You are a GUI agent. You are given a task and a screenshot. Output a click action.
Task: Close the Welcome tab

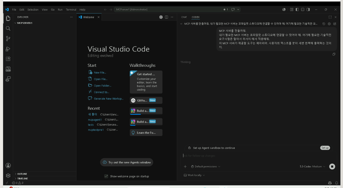click(98, 17)
